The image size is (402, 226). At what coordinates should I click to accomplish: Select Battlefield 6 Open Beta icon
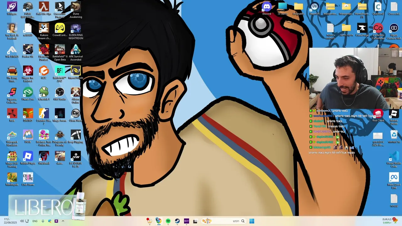click(60, 53)
